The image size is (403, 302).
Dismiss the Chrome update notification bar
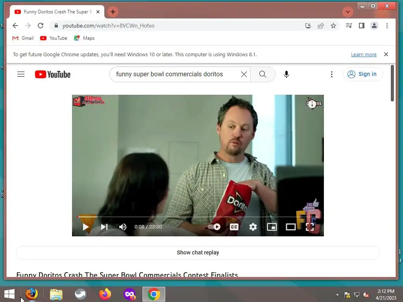click(386, 54)
